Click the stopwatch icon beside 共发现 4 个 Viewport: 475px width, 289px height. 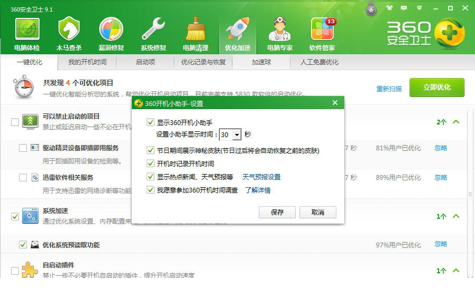click(24, 87)
